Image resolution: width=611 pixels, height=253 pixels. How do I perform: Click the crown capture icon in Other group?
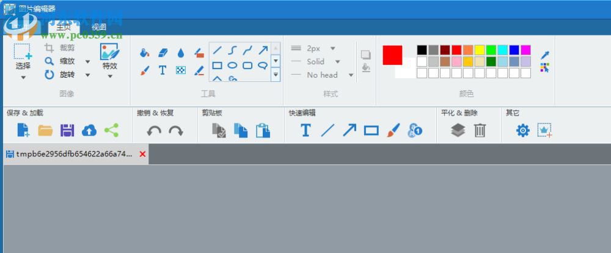[544, 130]
